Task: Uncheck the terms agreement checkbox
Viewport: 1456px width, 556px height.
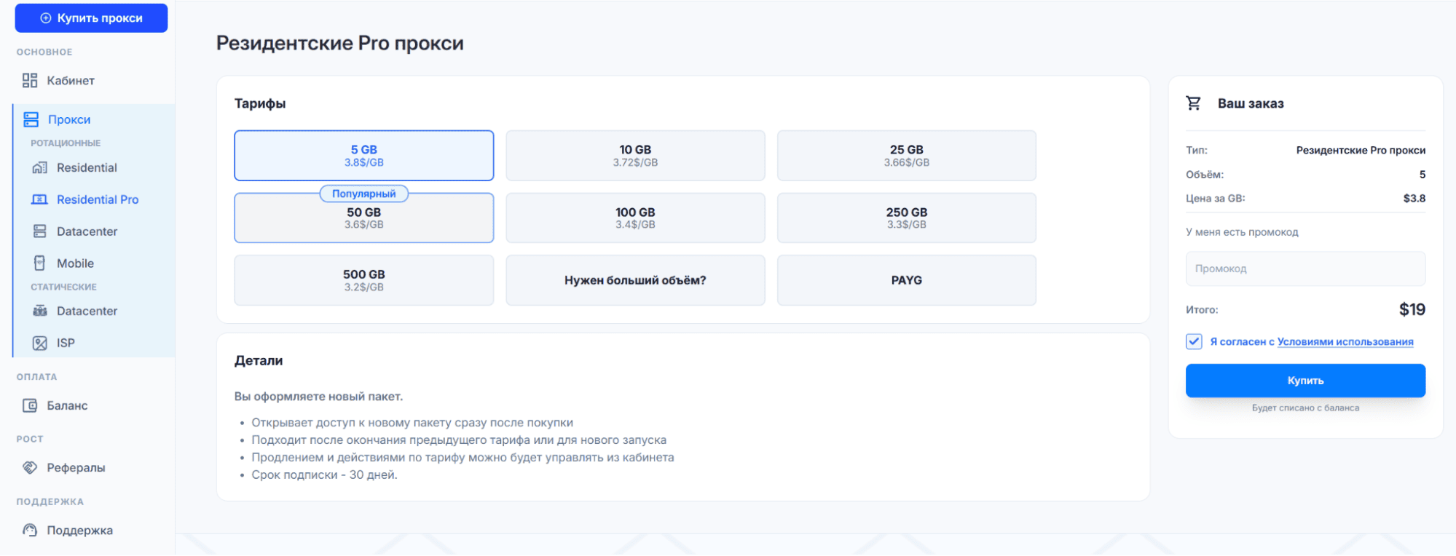Action: [1194, 341]
